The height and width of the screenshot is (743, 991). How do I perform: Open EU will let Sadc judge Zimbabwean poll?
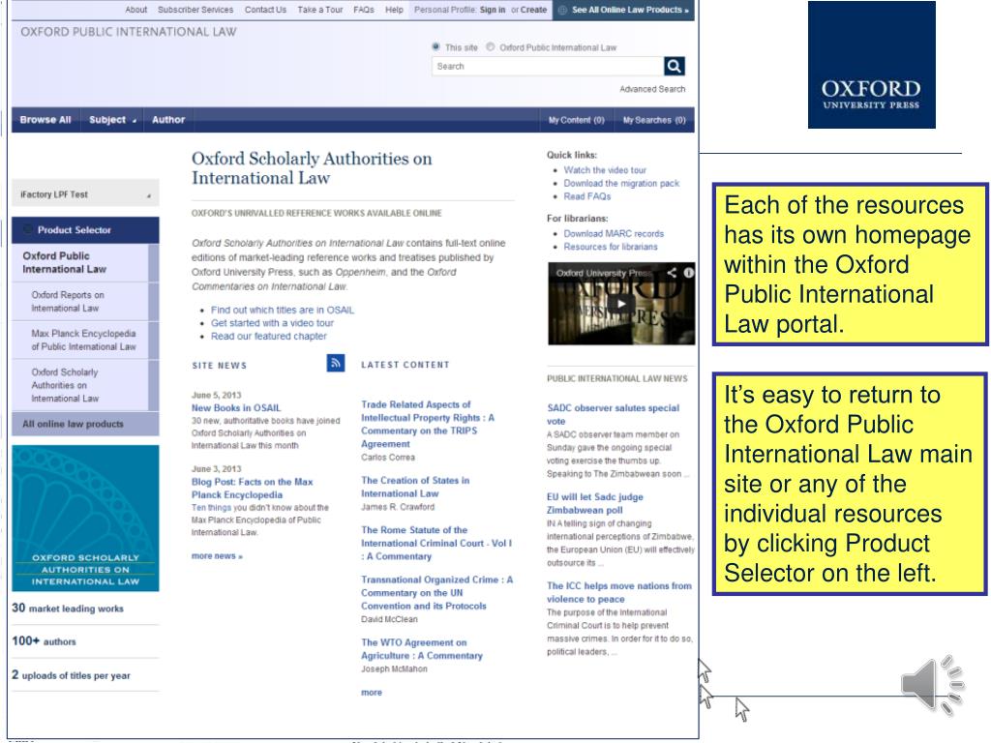(x=595, y=503)
